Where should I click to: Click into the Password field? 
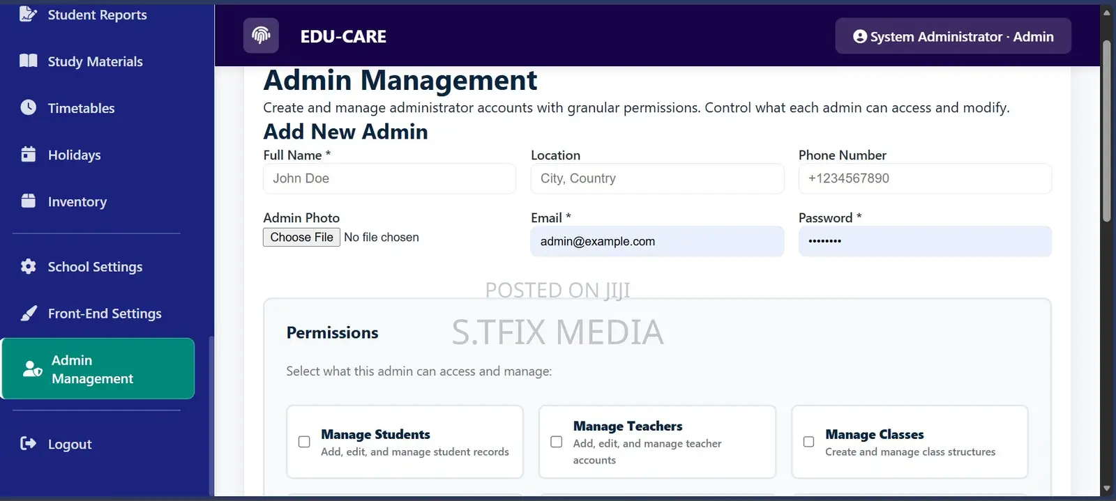(925, 241)
